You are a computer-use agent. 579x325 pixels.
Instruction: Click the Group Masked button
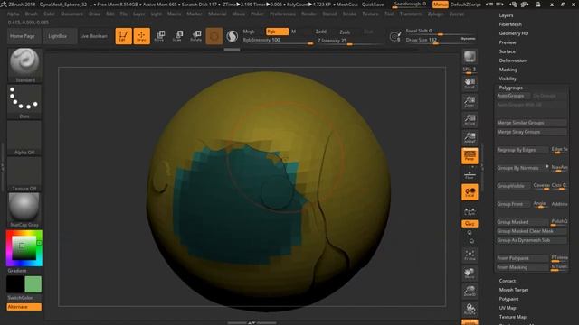(522, 222)
